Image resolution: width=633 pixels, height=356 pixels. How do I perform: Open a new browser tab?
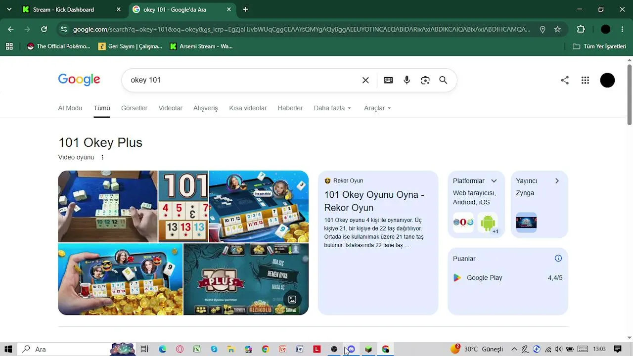point(245,9)
